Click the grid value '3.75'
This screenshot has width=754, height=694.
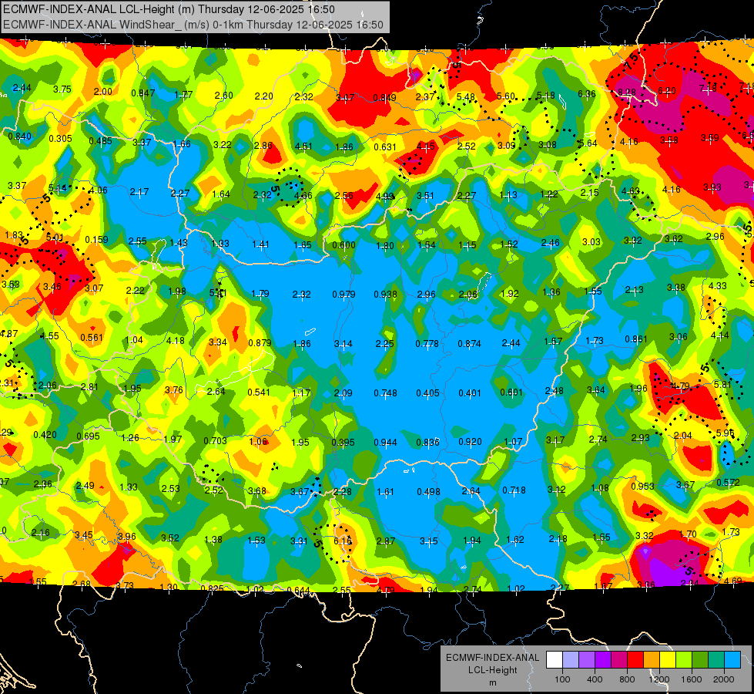pos(62,89)
